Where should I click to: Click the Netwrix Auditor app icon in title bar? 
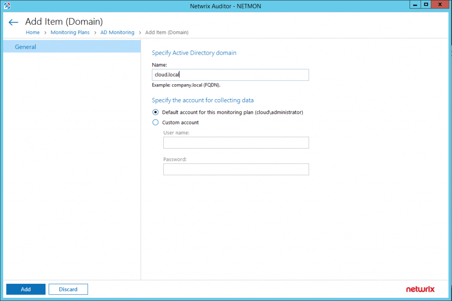(7, 6)
